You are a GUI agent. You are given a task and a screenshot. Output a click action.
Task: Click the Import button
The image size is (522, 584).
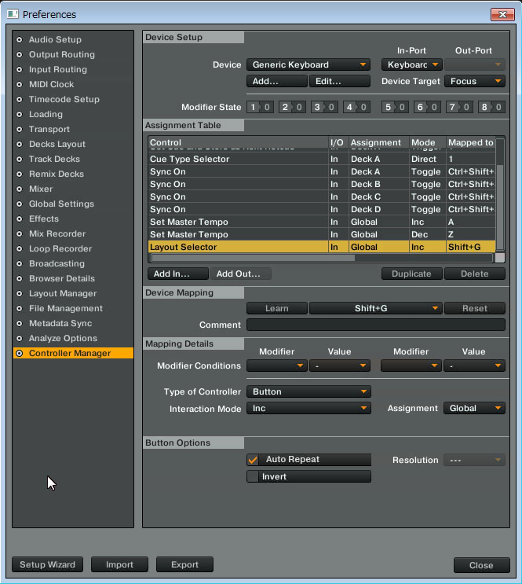119,564
